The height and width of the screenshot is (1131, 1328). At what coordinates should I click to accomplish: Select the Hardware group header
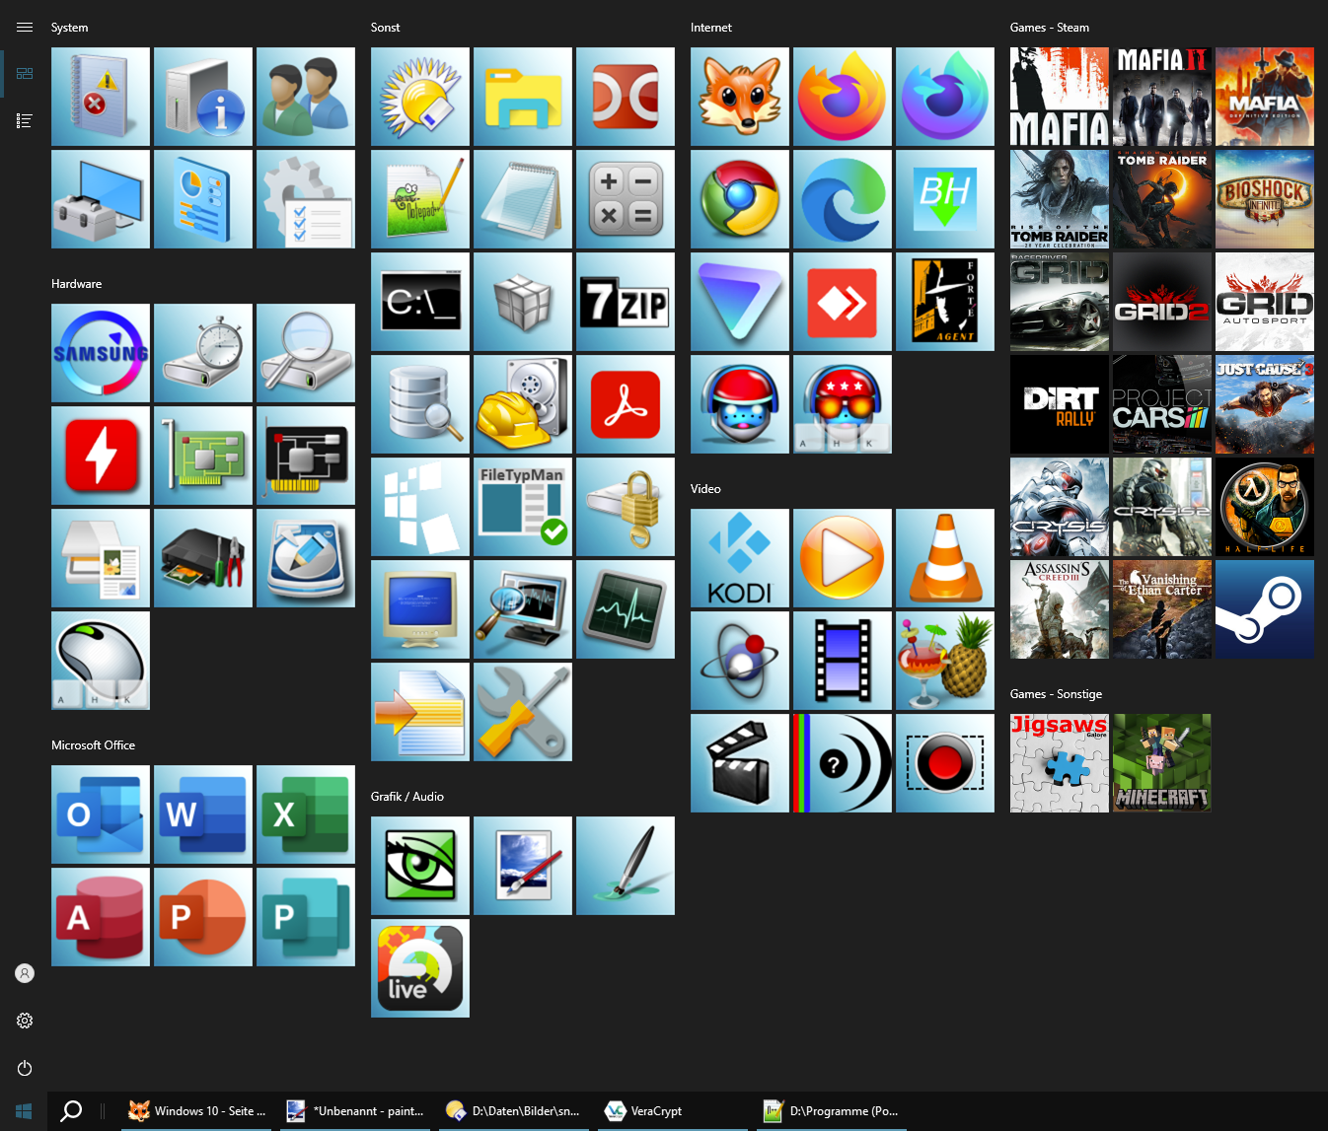[x=76, y=284]
